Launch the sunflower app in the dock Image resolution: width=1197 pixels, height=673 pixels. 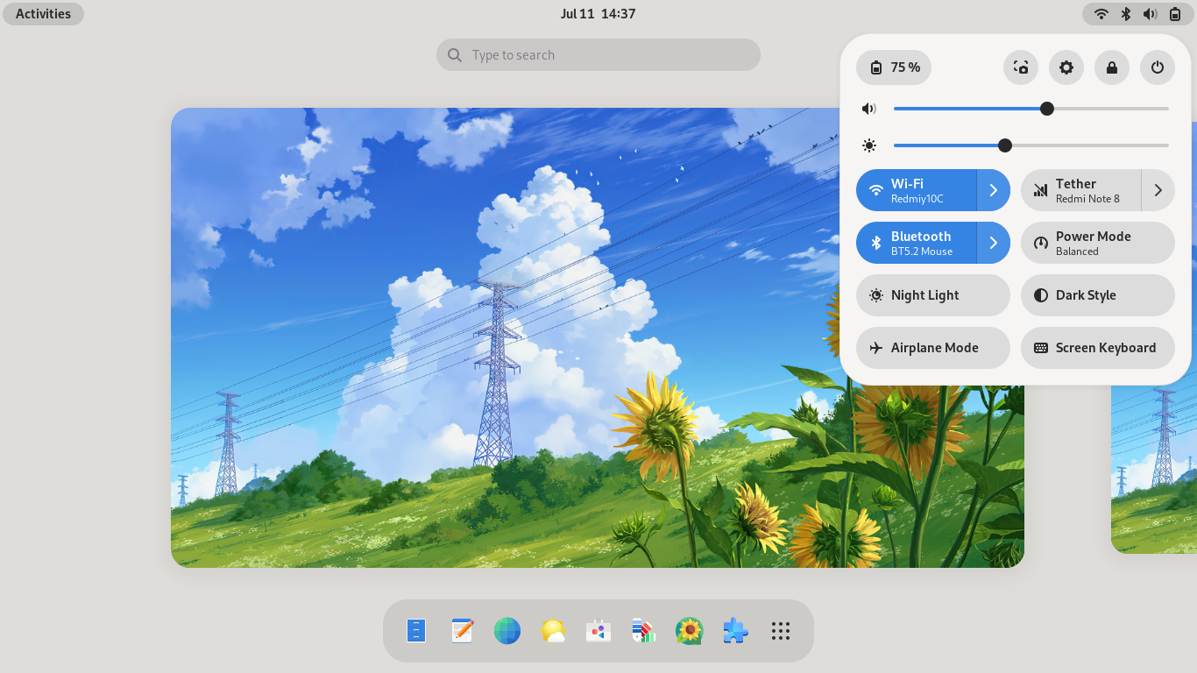point(690,631)
